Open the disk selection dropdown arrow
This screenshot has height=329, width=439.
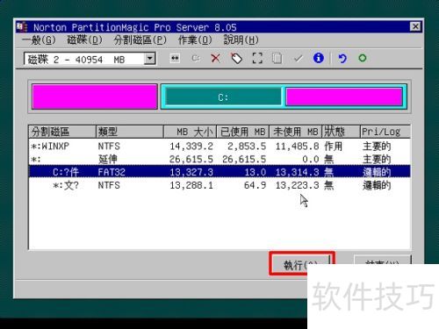(149, 59)
